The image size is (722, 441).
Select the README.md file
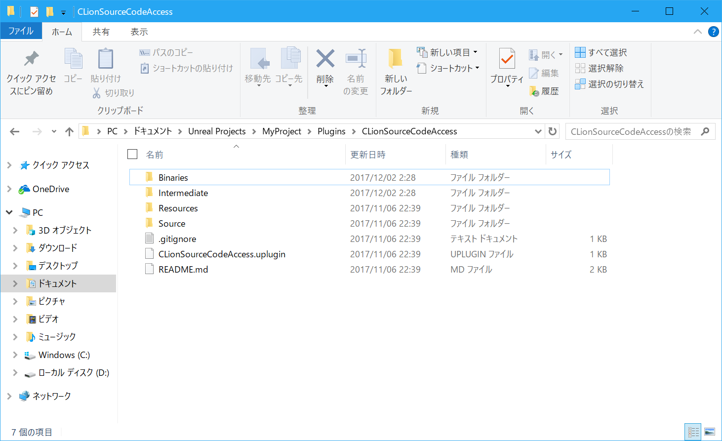[x=369, y=269]
